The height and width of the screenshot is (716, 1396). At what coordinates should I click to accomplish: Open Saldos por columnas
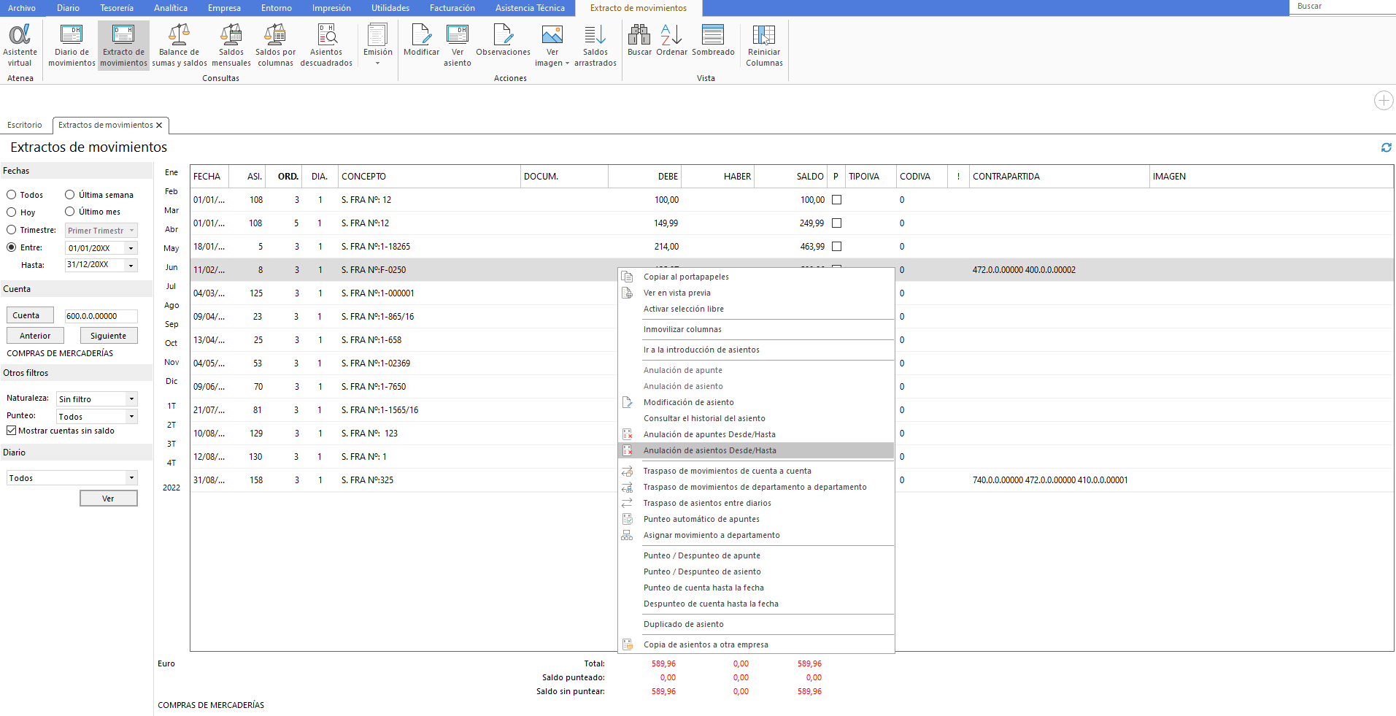275,45
